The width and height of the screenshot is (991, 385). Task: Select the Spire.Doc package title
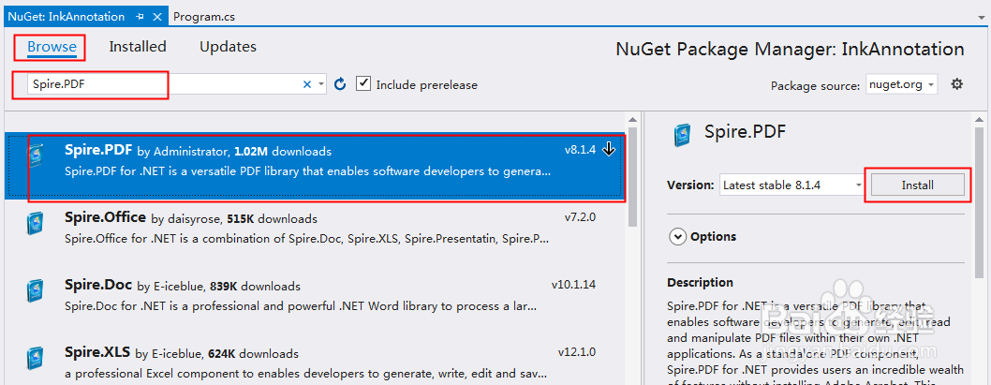coord(98,285)
